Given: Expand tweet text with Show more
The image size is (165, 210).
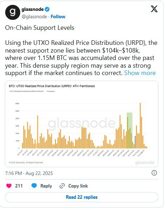Looking at the screenshot, I should (x=140, y=73).
